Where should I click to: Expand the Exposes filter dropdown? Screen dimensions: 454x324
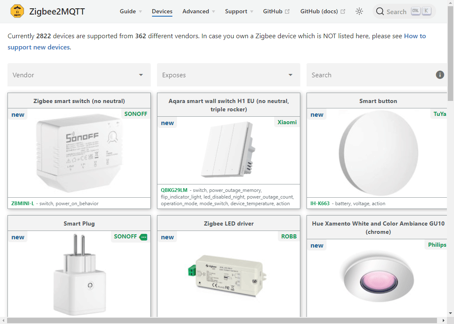pos(228,75)
